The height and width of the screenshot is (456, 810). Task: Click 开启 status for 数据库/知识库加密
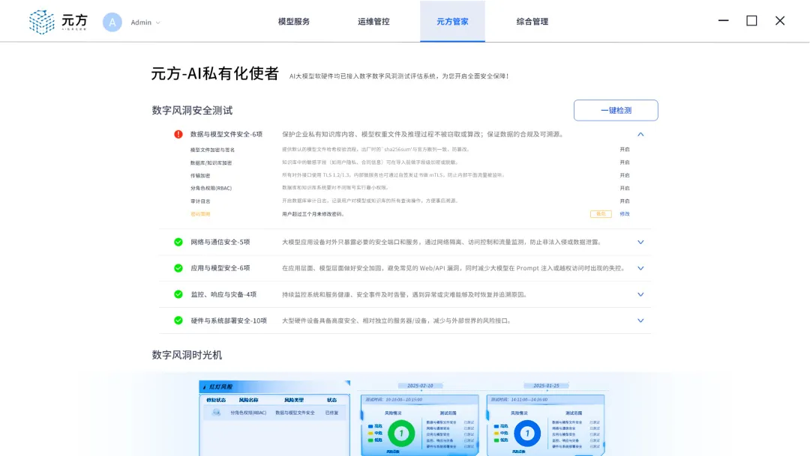click(625, 162)
